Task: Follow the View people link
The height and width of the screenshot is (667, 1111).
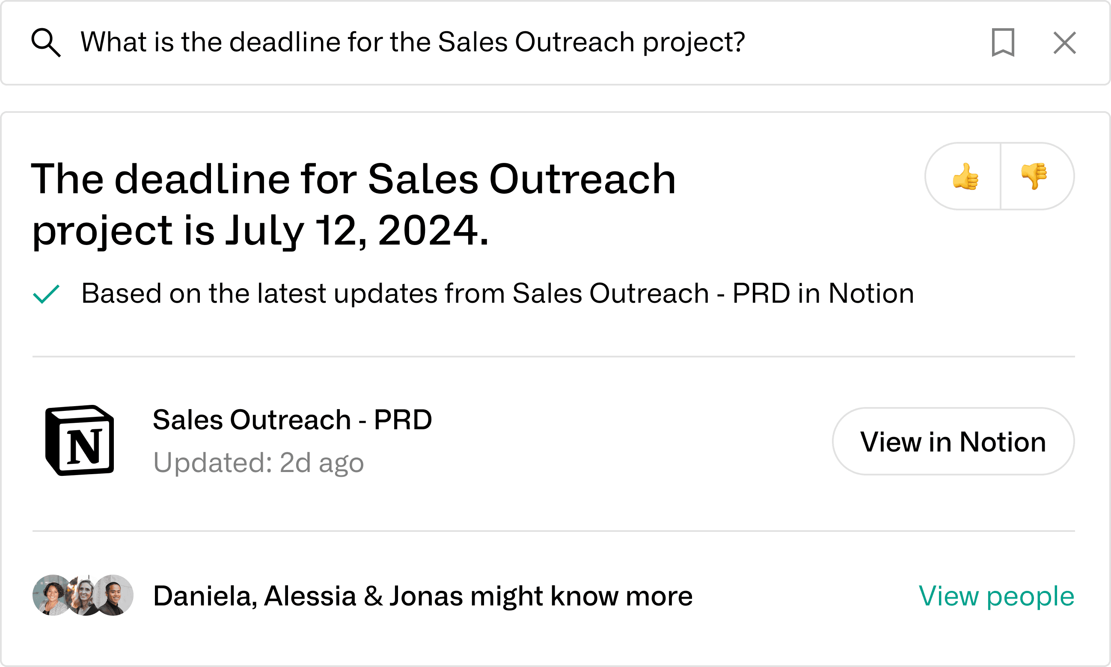Action: click(x=996, y=596)
